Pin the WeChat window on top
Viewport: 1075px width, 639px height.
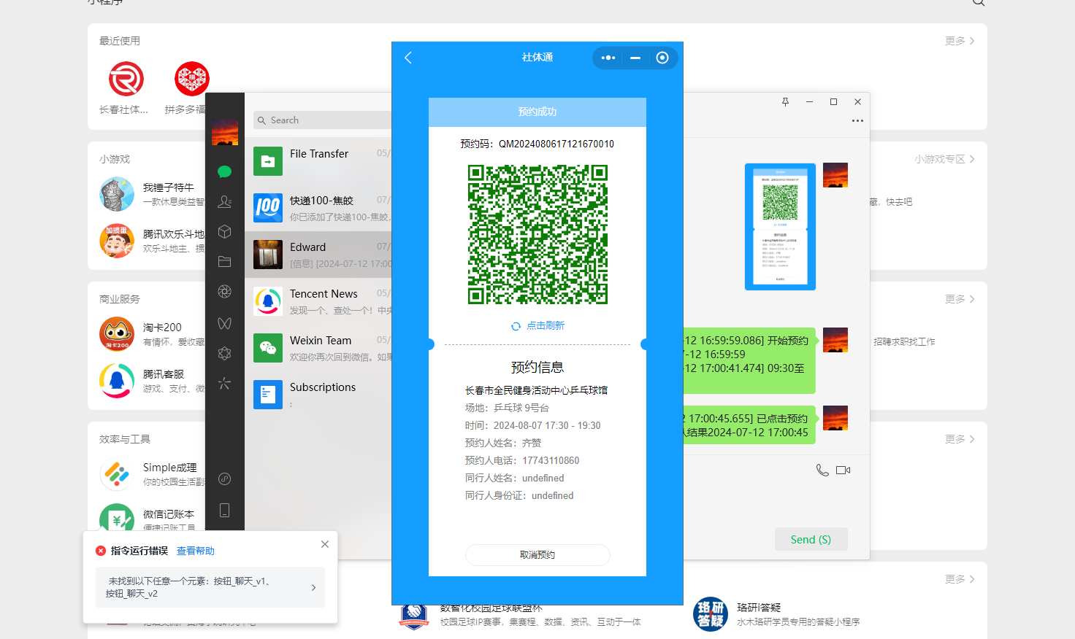pyautogui.click(x=785, y=102)
